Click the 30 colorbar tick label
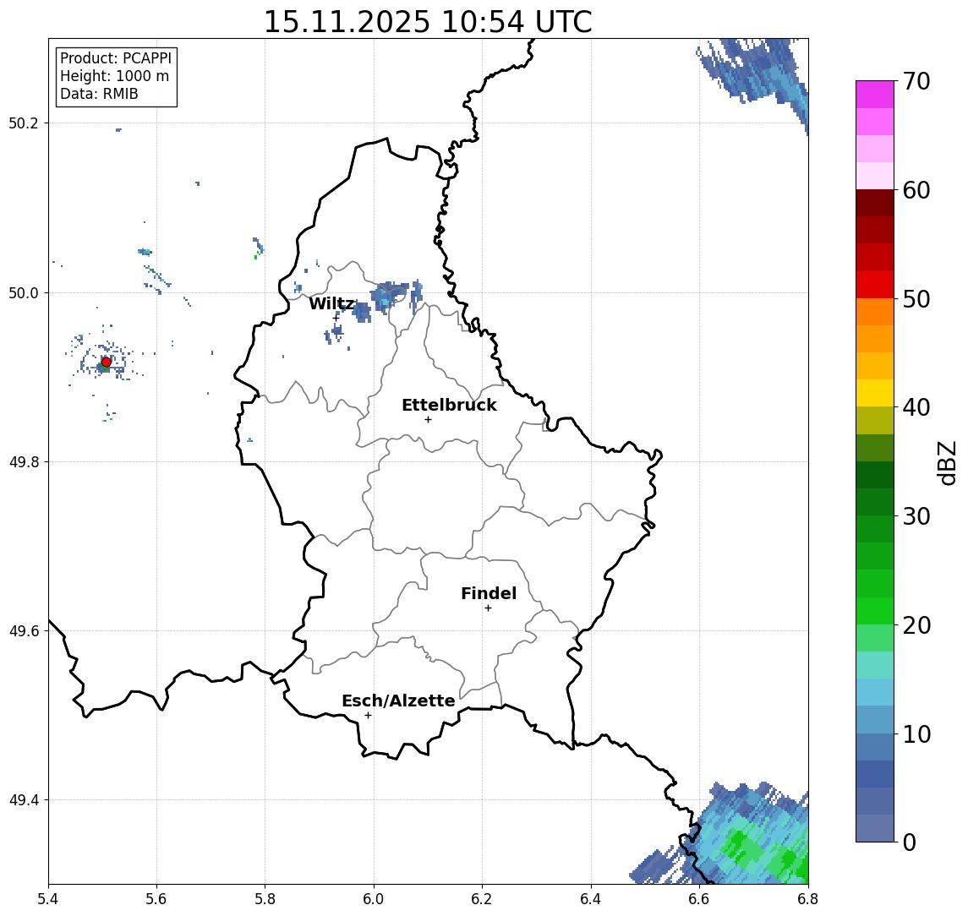968x916 pixels. [x=916, y=516]
